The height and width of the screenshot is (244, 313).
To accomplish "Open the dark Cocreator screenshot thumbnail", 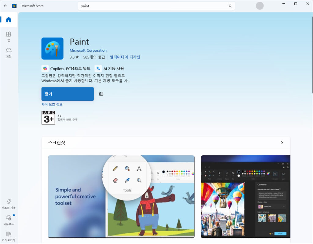I will pyautogui.click(x=245, y=196).
